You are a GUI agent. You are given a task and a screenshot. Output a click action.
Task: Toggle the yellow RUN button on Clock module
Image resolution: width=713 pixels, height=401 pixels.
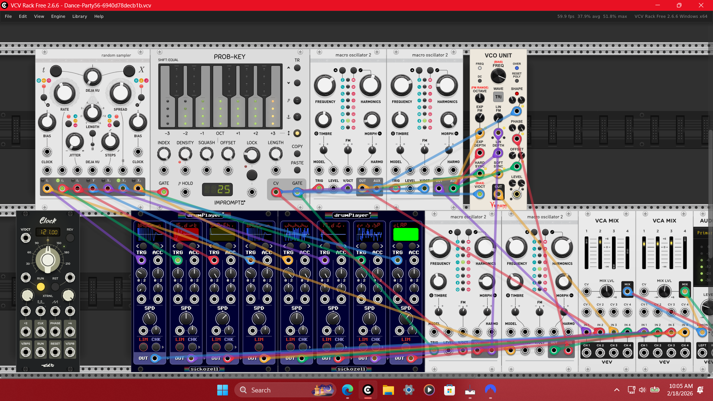41,287
